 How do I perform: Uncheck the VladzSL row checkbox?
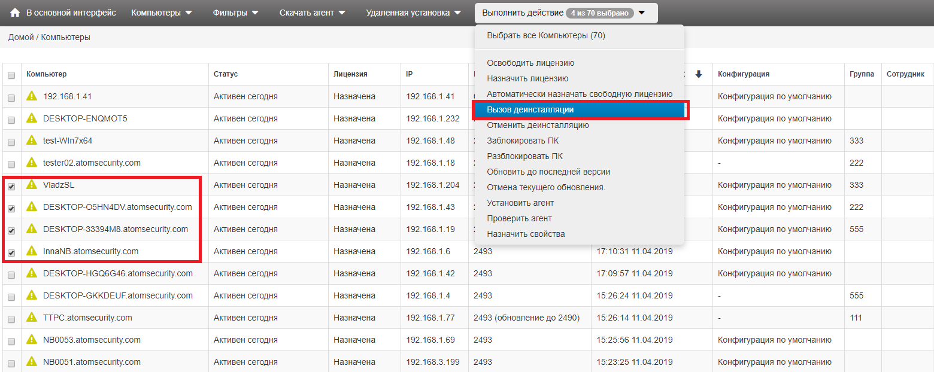pyautogui.click(x=11, y=186)
